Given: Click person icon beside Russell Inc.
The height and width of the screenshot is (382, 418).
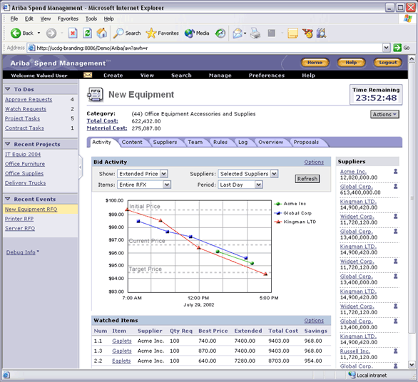Looking at the screenshot, I should pyautogui.click(x=396, y=351).
